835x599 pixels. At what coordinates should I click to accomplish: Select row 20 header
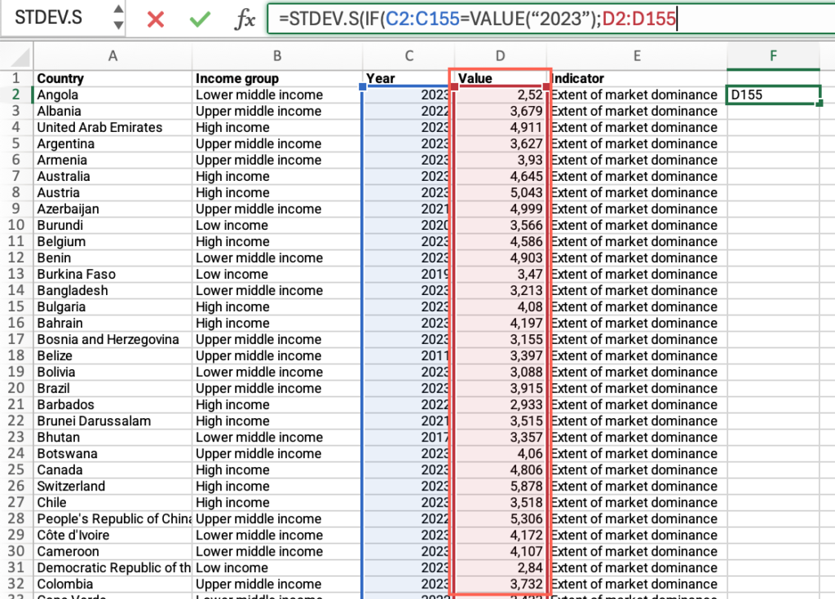pos(16,388)
